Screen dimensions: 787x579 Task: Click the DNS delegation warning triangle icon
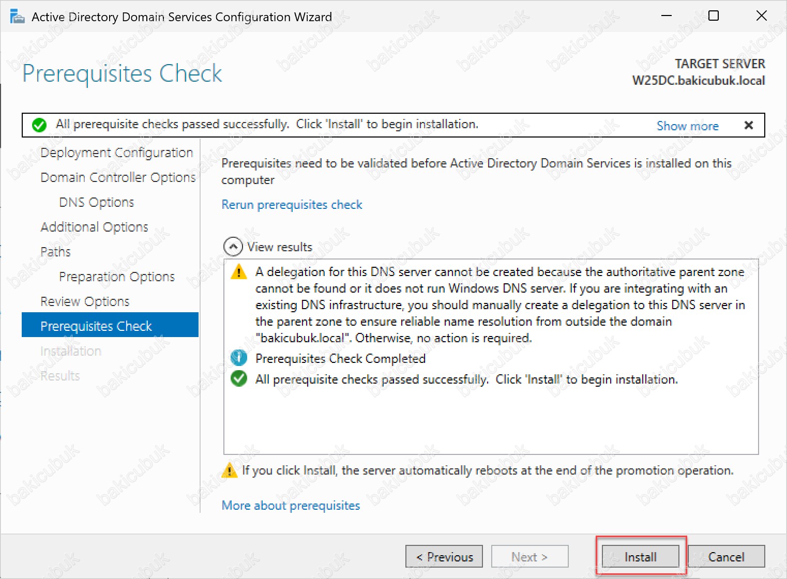[238, 272]
